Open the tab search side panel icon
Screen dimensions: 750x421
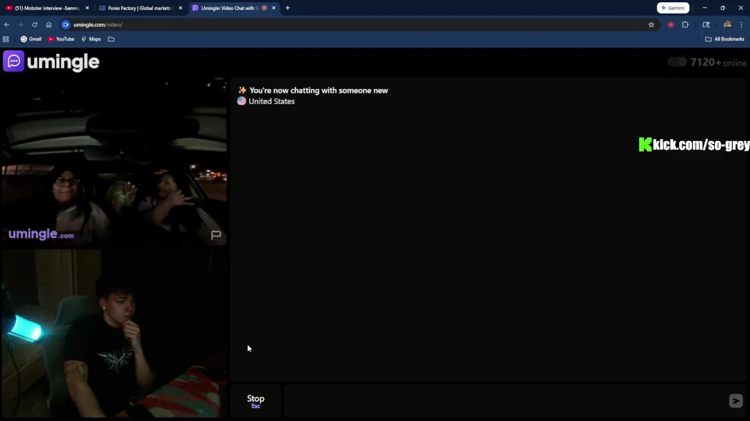[x=706, y=25]
